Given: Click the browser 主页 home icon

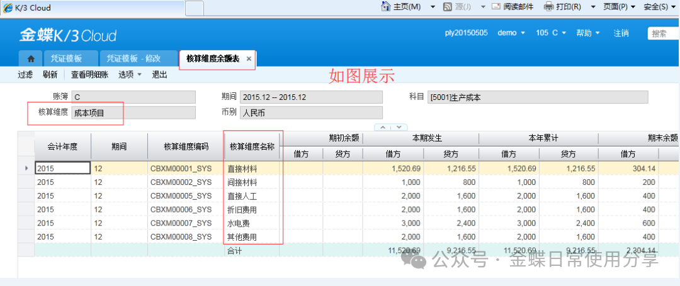Looking at the screenshot, I should pos(386,7).
